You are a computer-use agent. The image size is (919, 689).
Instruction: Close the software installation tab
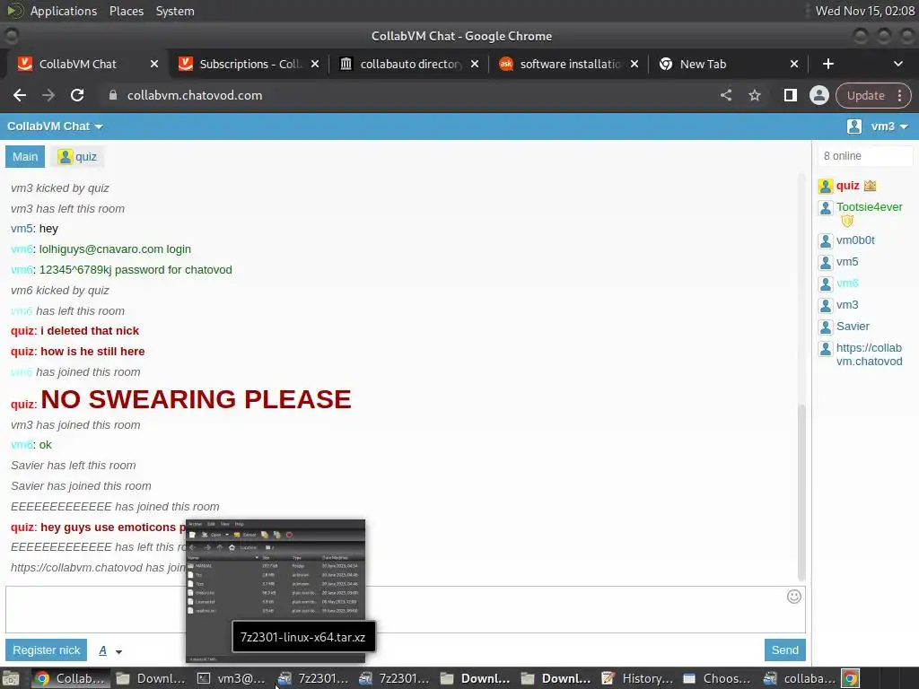pos(635,64)
